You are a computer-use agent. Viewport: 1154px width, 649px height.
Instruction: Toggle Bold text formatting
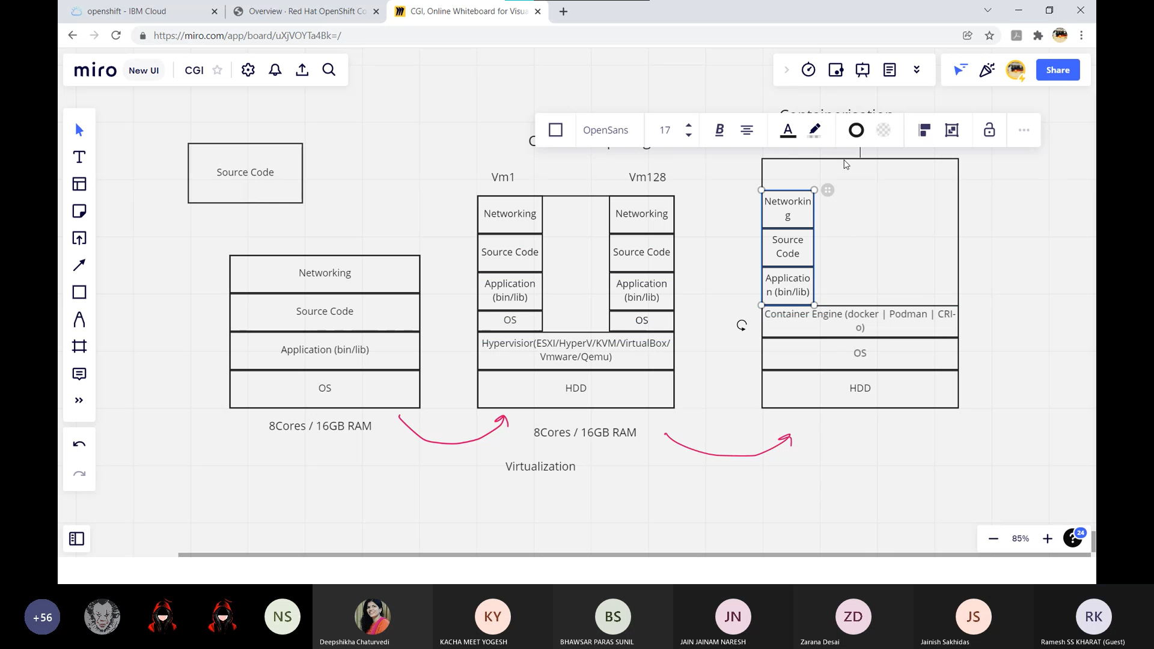pos(719,130)
